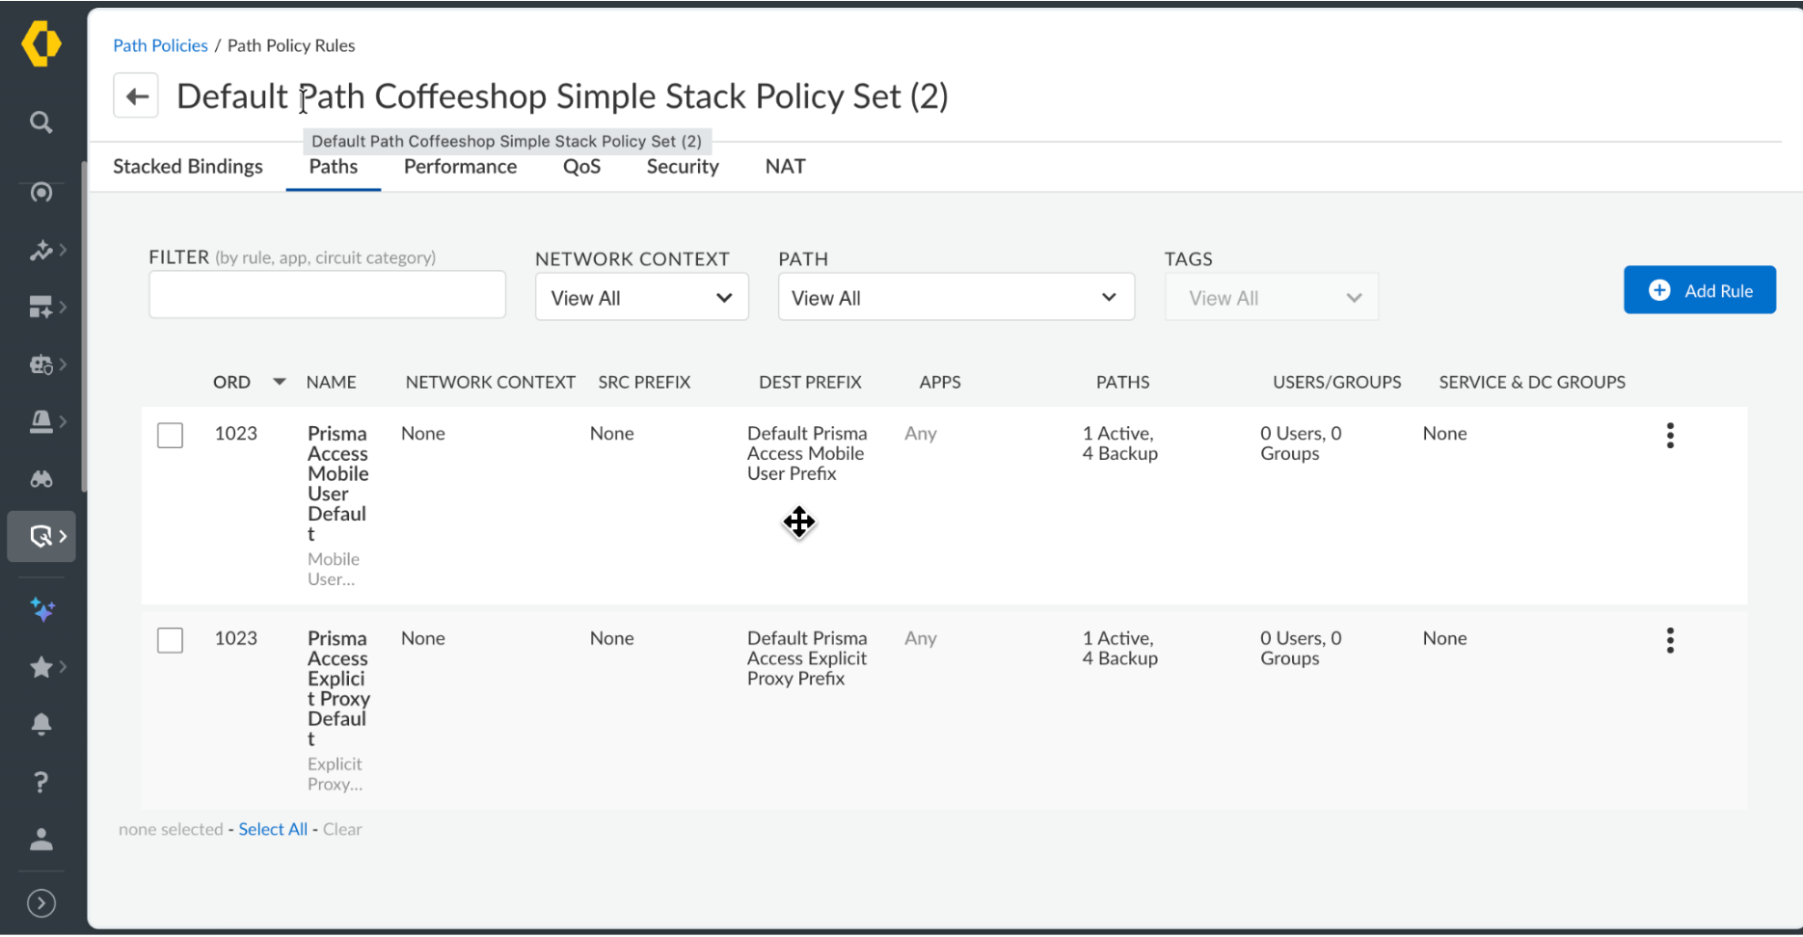Click '1 Active, 4 Backup' in Mobile User row
This screenshot has height=937, width=1803.
coord(1119,443)
